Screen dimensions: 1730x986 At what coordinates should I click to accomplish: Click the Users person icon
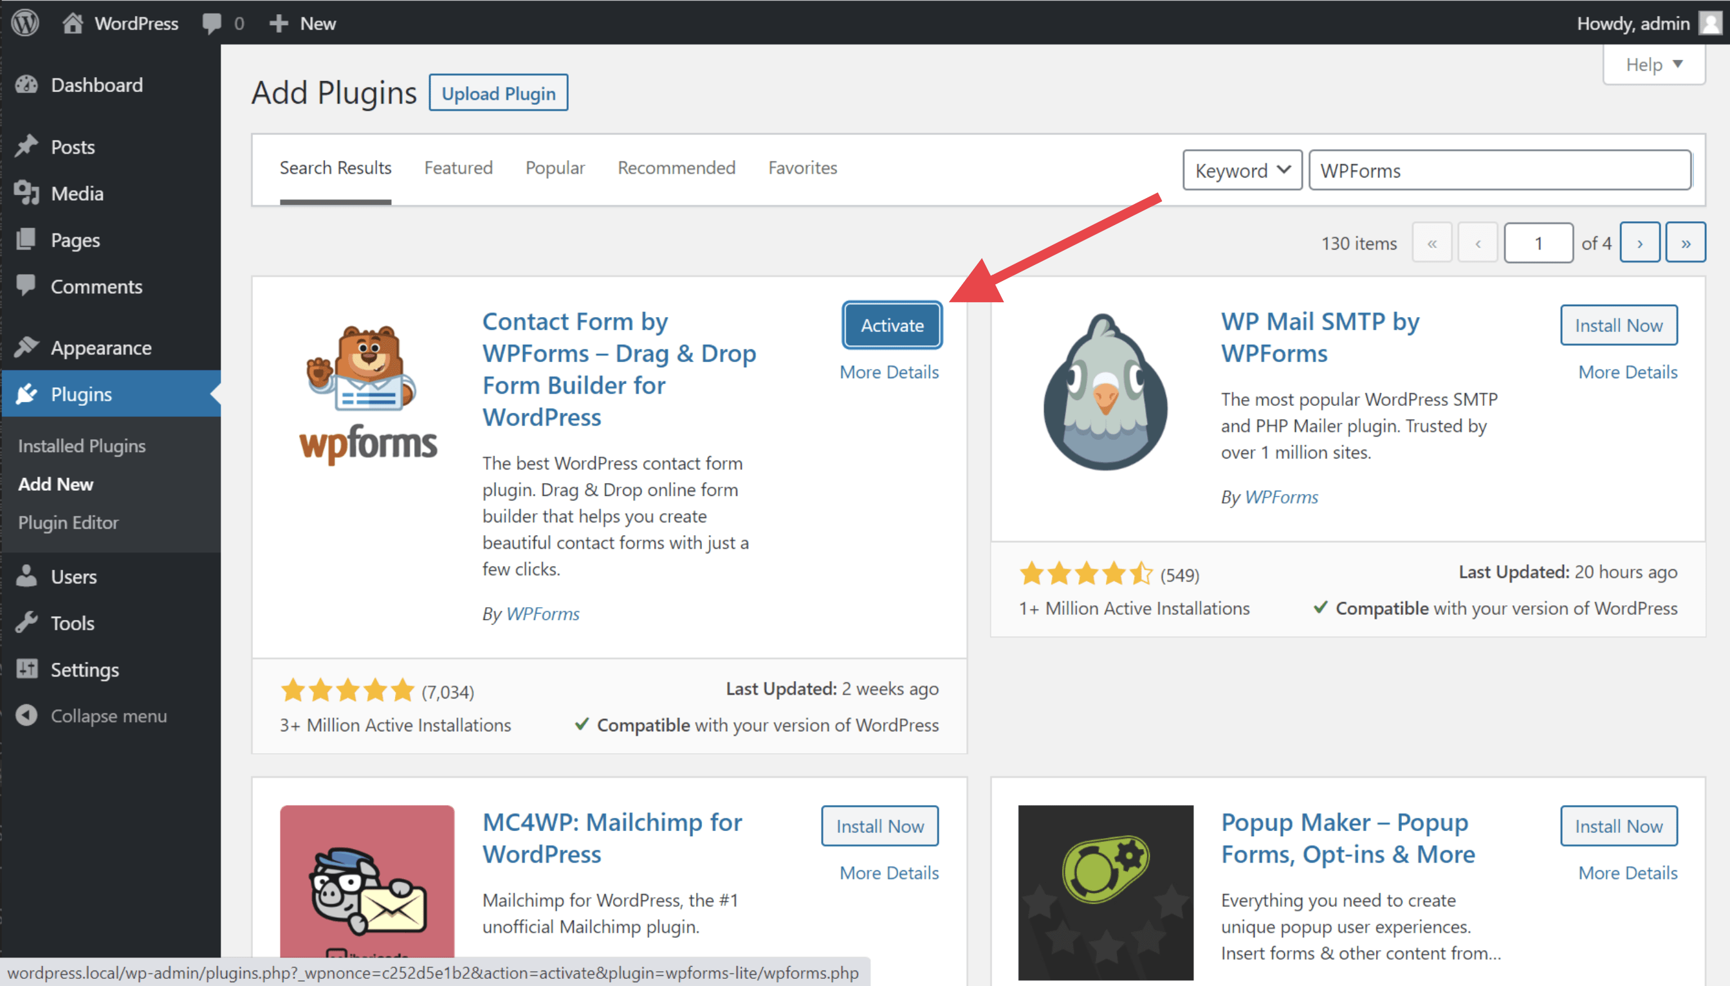pos(26,576)
